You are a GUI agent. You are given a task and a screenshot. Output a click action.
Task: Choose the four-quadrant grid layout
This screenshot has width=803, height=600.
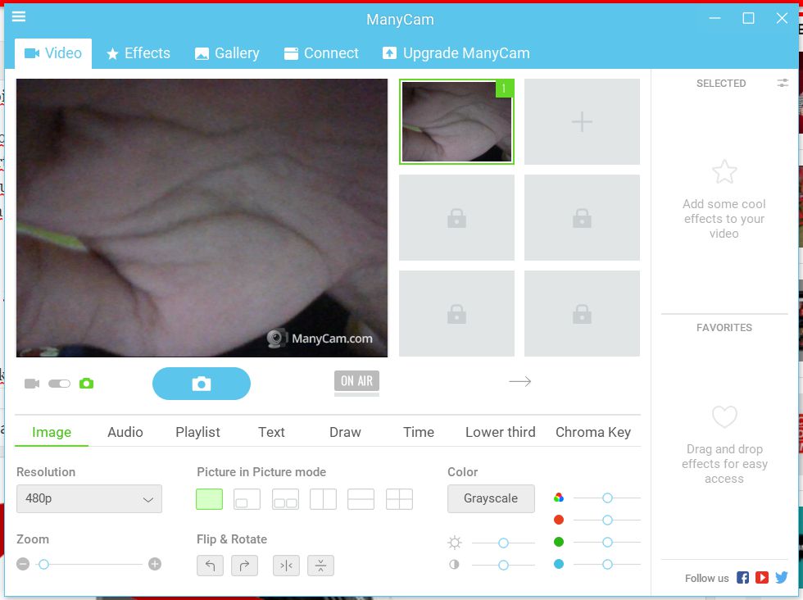(400, 499)
